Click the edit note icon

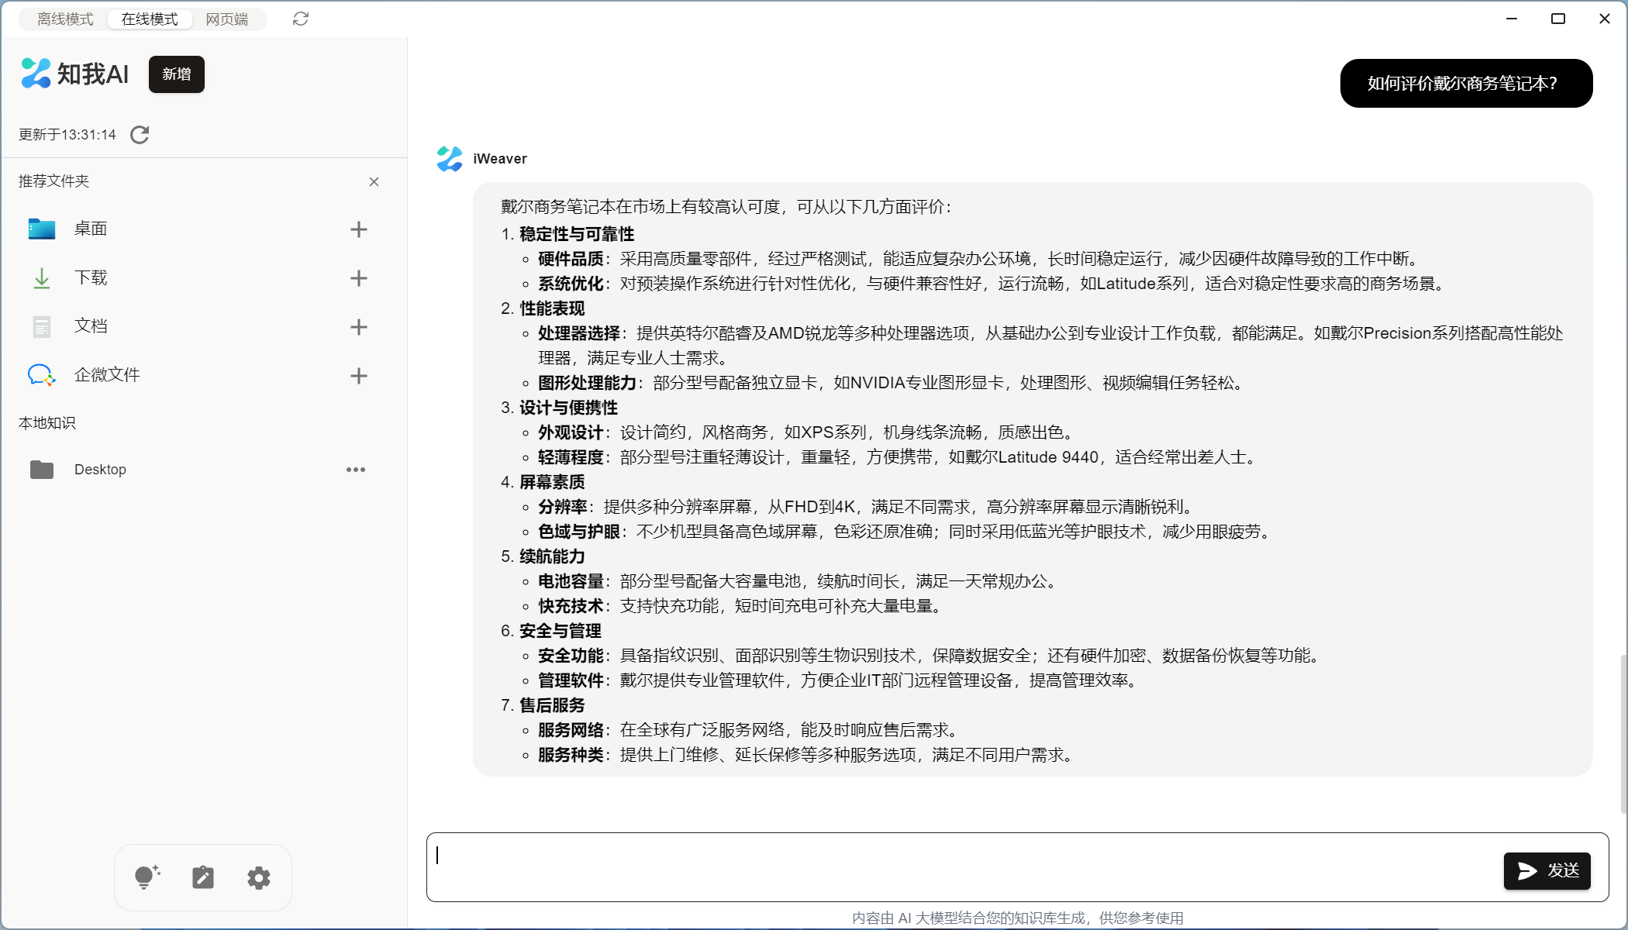(x=203, y=877)
